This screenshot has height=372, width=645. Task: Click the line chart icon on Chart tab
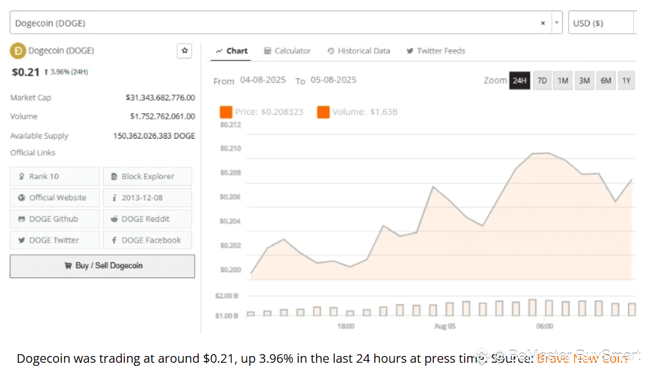coord(219,51)
